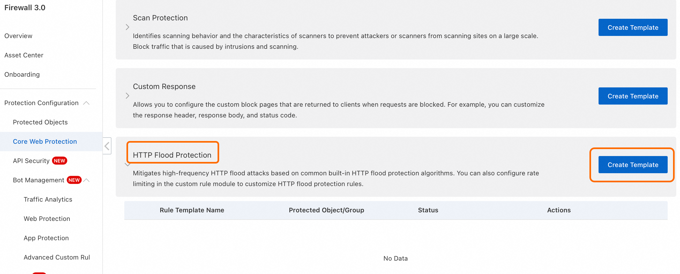The image size is (680, 274).
Task: Select Protected Objects in sidebar
Action: [40, 122]
